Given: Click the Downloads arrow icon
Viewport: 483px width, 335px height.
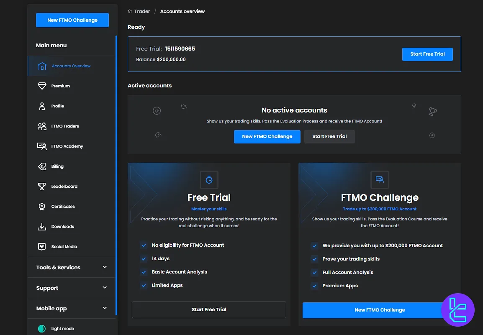Looking at the screenshot, I should 42,227.
